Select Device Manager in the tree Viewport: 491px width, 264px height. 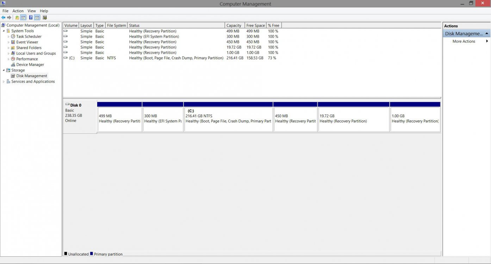[x=30, y=65]
